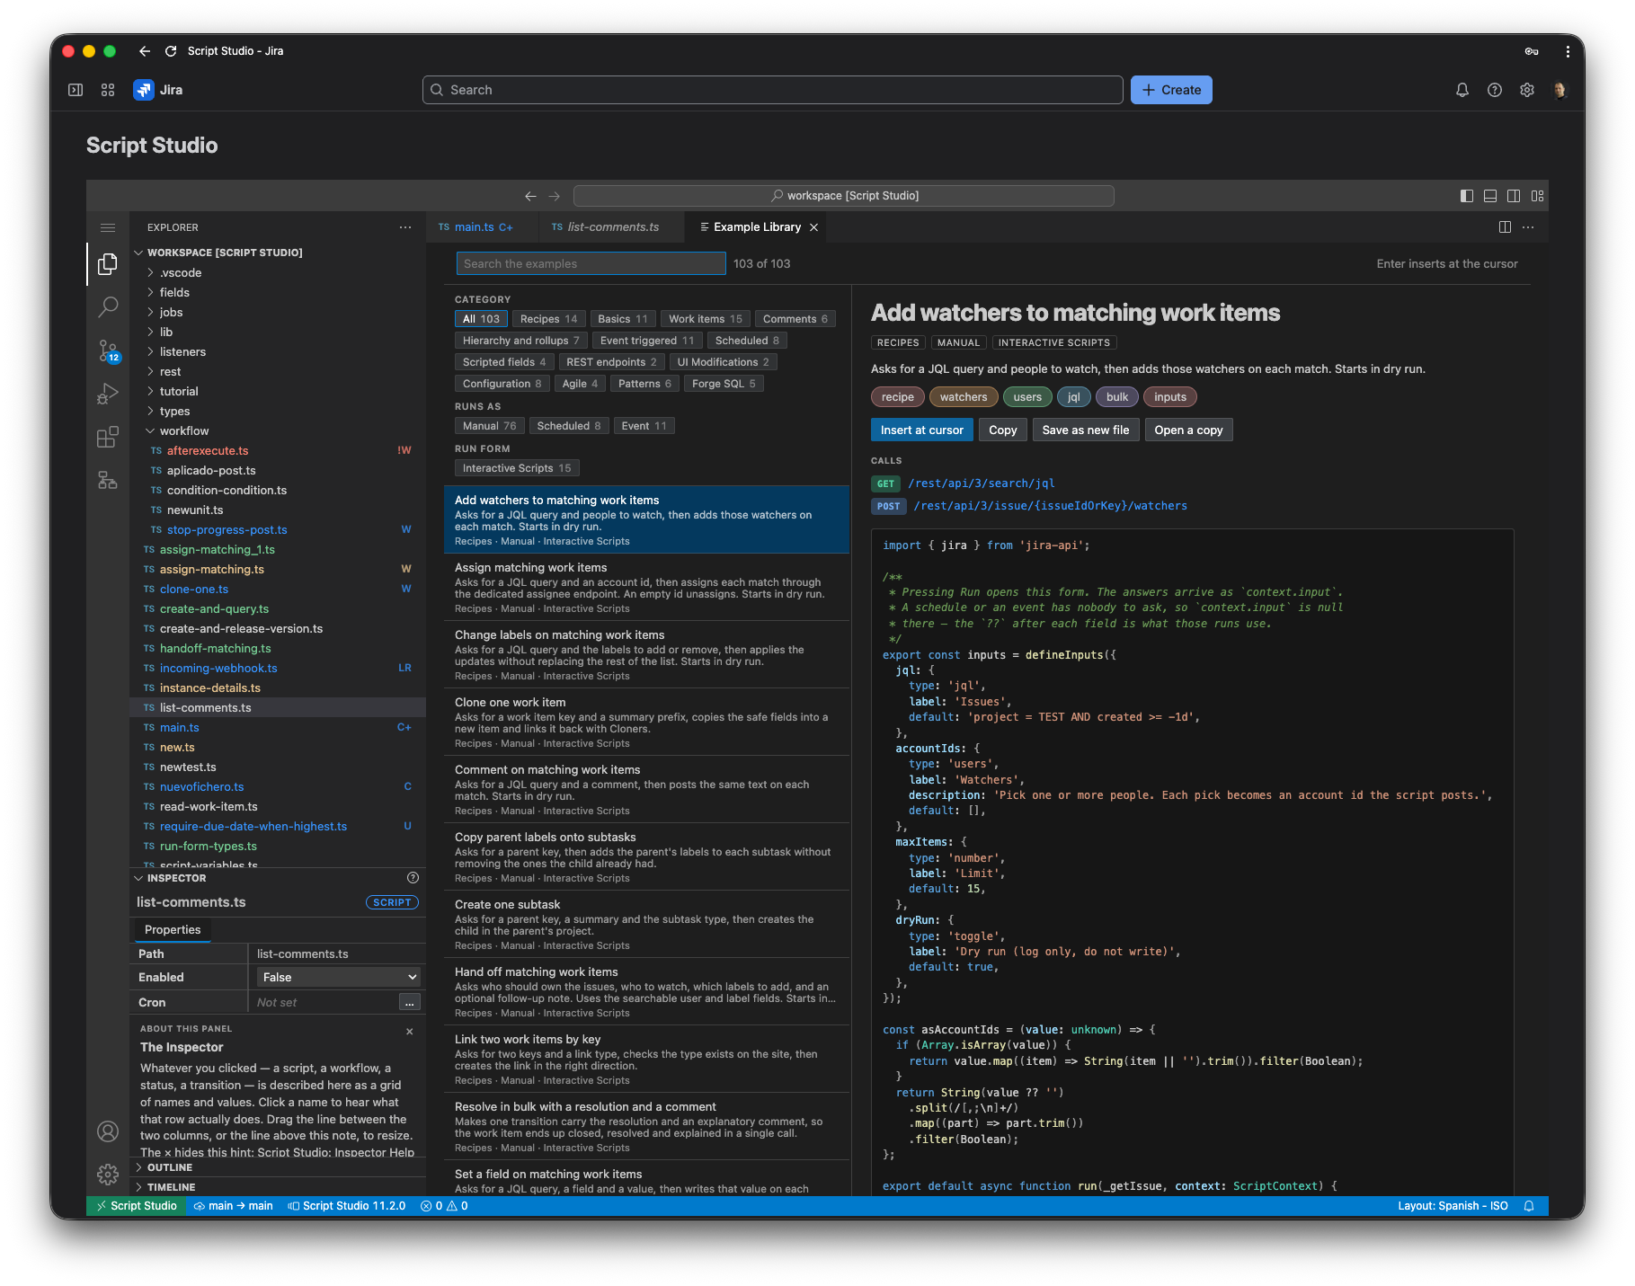Switch to the list-comments.ts tab
This screenshot has width=1635, height=1286.
611,227
